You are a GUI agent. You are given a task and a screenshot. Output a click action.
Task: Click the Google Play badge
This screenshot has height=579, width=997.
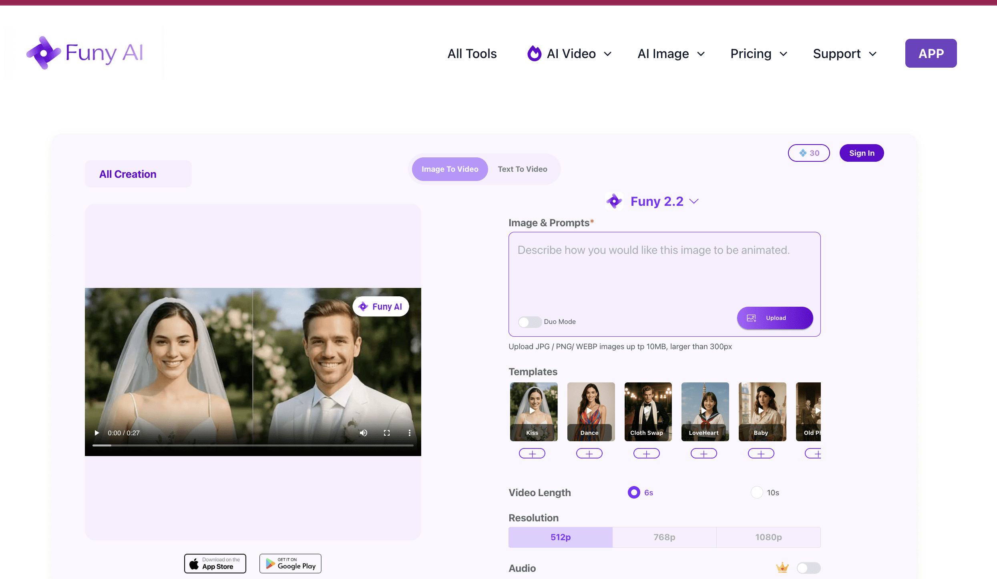tap(290, 563)
